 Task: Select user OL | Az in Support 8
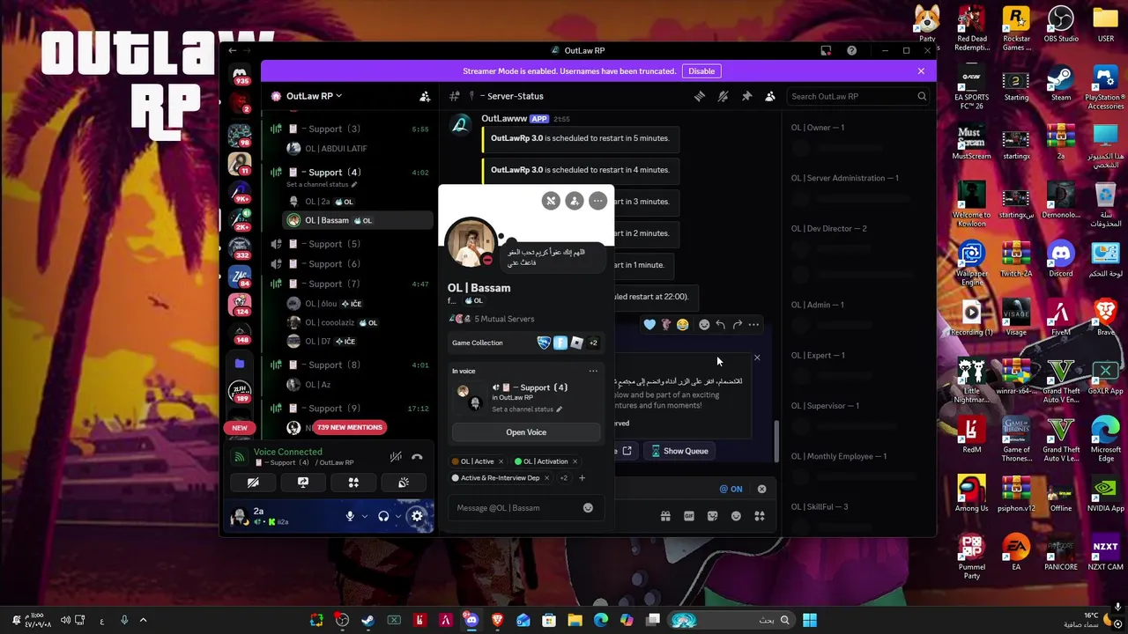click(359, 385)
